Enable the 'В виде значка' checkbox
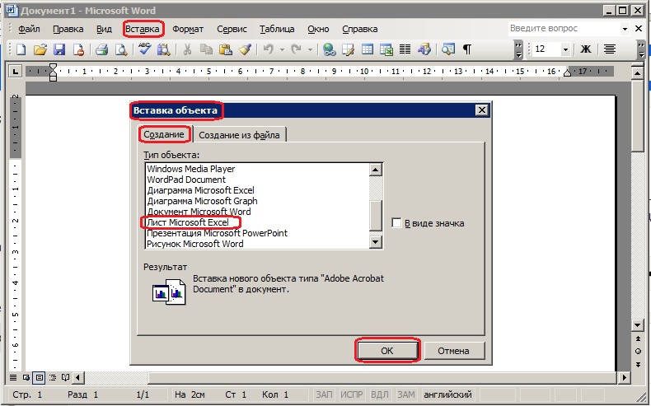This screenshot has width=651, height=406. 396,223
